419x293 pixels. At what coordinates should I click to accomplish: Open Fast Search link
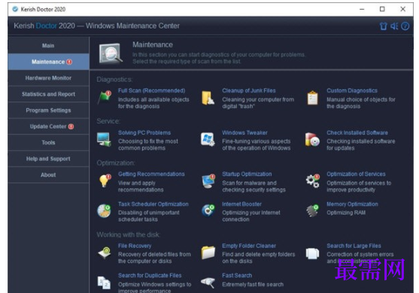pyautogui.click(x=237, y=276)
